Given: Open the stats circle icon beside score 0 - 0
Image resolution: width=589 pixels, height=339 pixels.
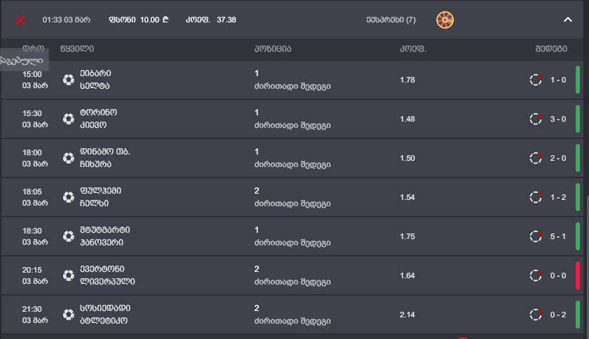Looking at the screenshot, I should (536, 275).
